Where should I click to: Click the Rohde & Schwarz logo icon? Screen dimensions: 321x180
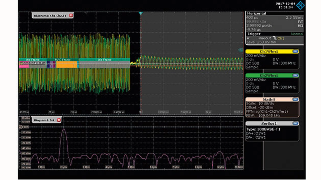[300, 6]
